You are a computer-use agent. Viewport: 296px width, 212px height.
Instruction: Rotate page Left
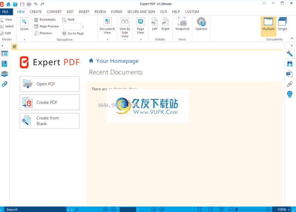point(155,24)
